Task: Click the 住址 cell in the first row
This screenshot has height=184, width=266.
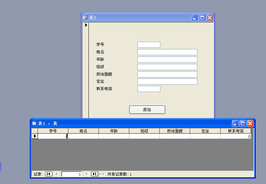Action: point(205,136)
